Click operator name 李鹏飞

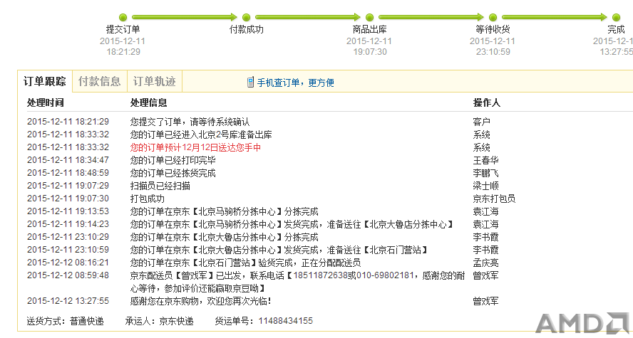click(485, 173)
